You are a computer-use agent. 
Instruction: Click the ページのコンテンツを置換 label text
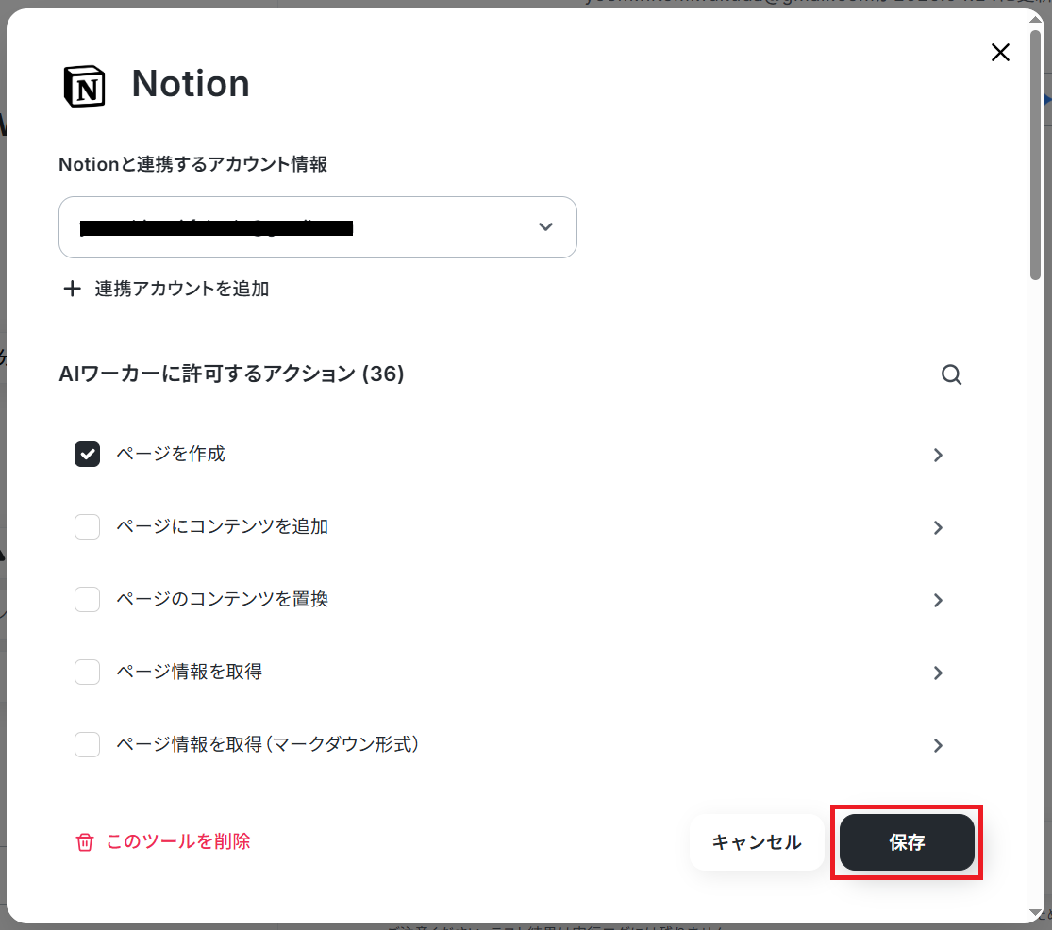223,599
